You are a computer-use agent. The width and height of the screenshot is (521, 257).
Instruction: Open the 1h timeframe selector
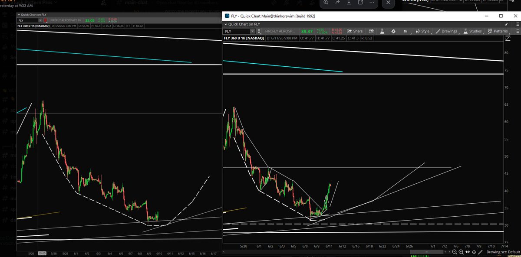(x=406, y=31)
